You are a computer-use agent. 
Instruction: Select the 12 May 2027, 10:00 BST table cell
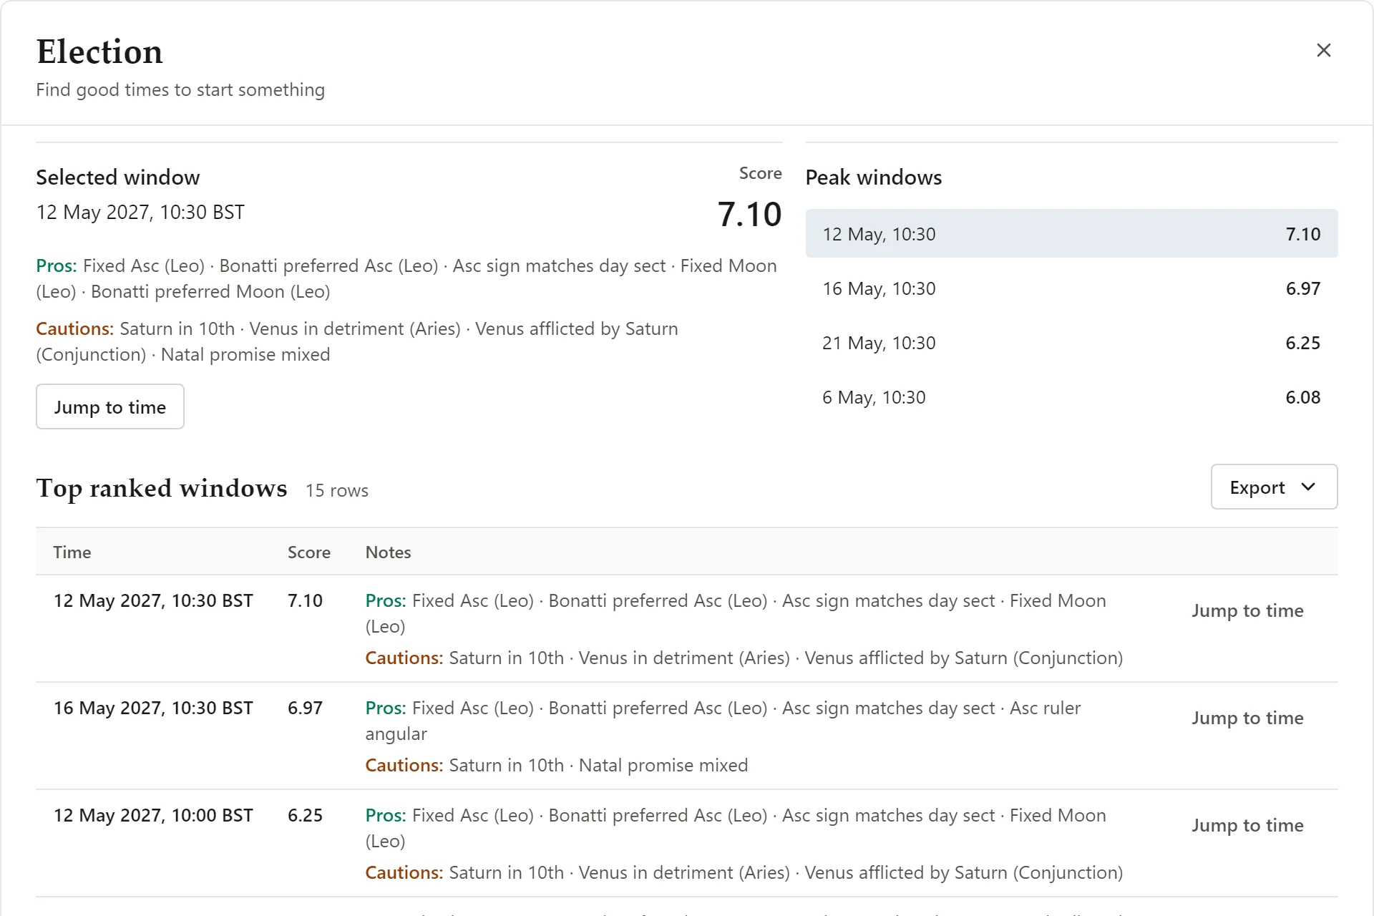(153, 815)
